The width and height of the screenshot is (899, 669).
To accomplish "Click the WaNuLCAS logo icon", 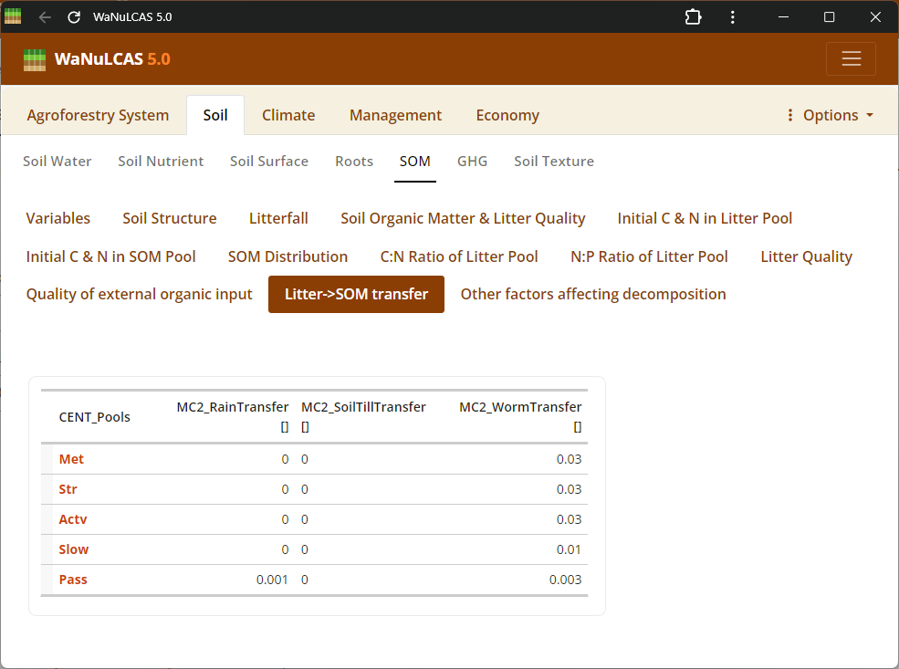I will click(x=35, y=59).
